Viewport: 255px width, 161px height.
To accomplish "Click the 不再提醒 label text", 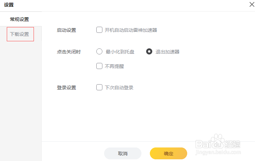I will [114, 66].
